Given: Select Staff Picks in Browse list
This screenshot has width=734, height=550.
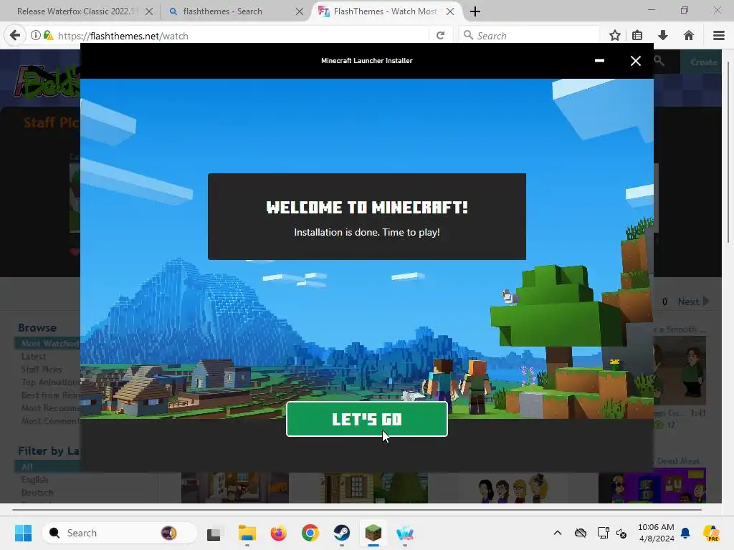Looking at the screenshot, I should [42, 370].
